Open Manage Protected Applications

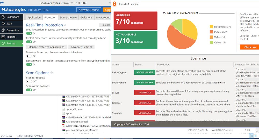[46, 47]
